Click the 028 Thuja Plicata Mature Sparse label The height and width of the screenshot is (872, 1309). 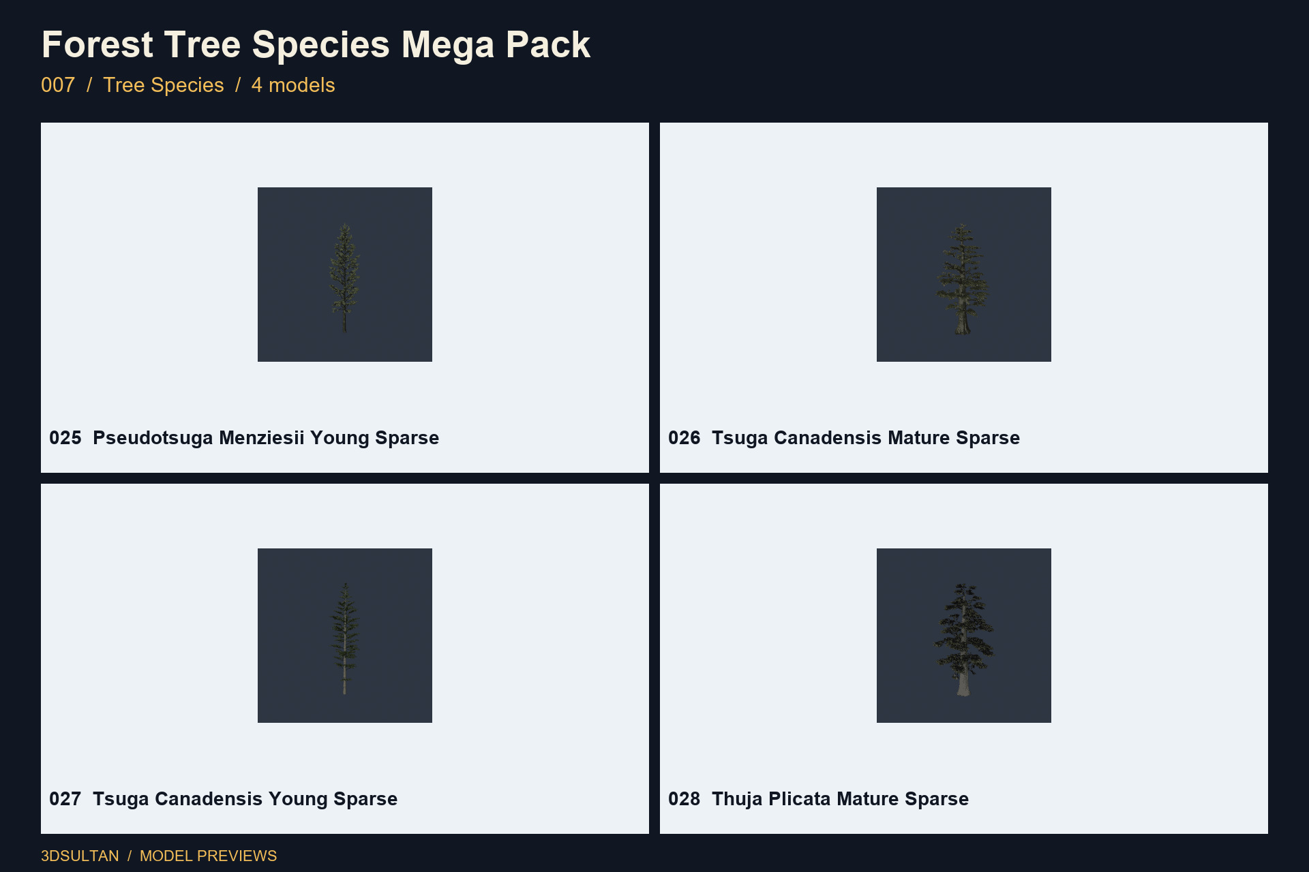818,799
